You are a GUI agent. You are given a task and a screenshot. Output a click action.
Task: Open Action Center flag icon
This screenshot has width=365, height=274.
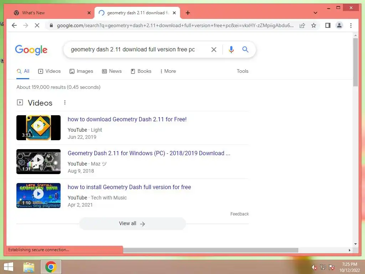coord(331,267)
